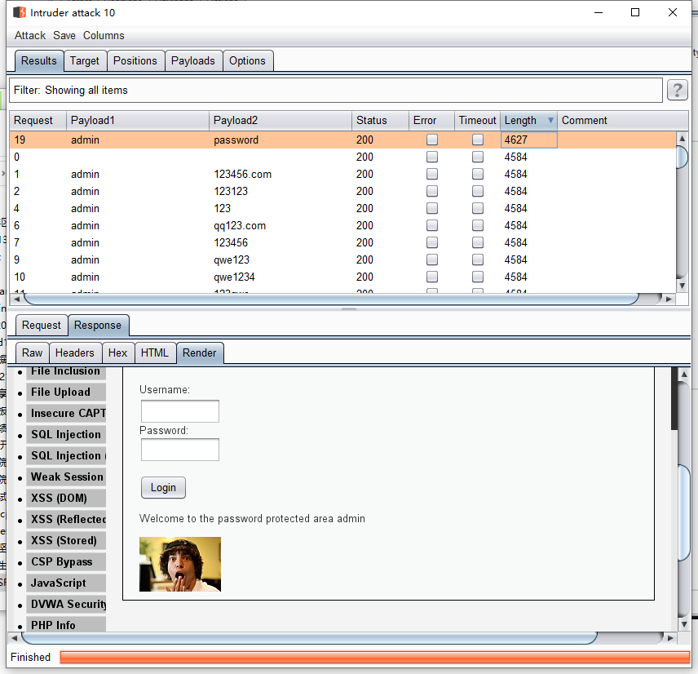Toggle Error checkbox for payload 123456.com row
698x674 pixels.
click(432, 174)
